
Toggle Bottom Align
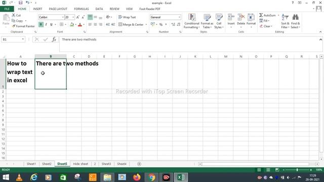pyautogui.click(x=100, y=17)
